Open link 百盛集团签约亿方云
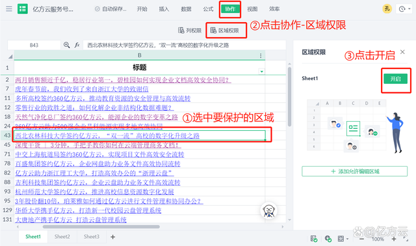The height and width of the screenshot is (246, 416). click(97, 163)
